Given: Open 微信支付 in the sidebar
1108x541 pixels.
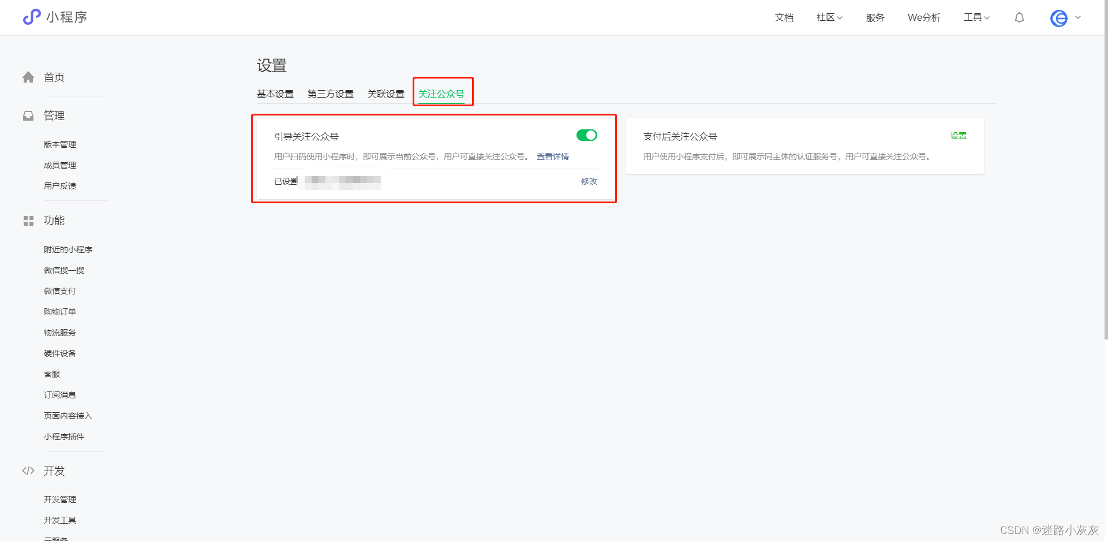Looking at the screenshot, I should 60,291.
